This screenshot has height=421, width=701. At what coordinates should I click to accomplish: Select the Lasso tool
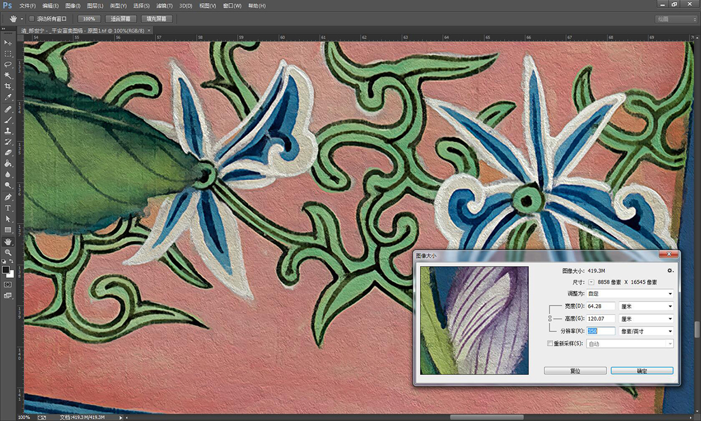pyautogui.click(x=8, y=64)
